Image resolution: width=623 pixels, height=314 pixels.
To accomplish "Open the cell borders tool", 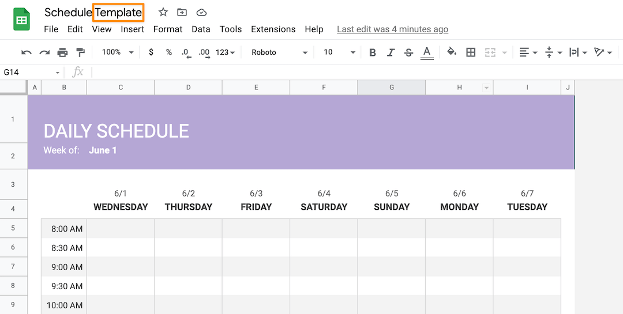I will point(471,52).
